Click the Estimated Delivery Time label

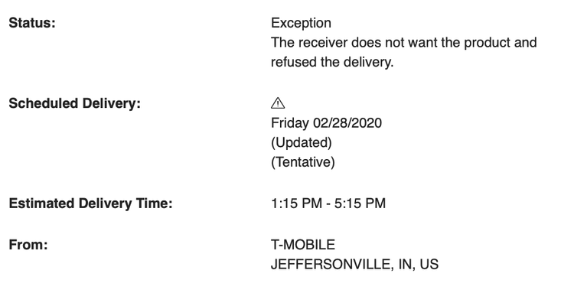(x=90, y=203)
